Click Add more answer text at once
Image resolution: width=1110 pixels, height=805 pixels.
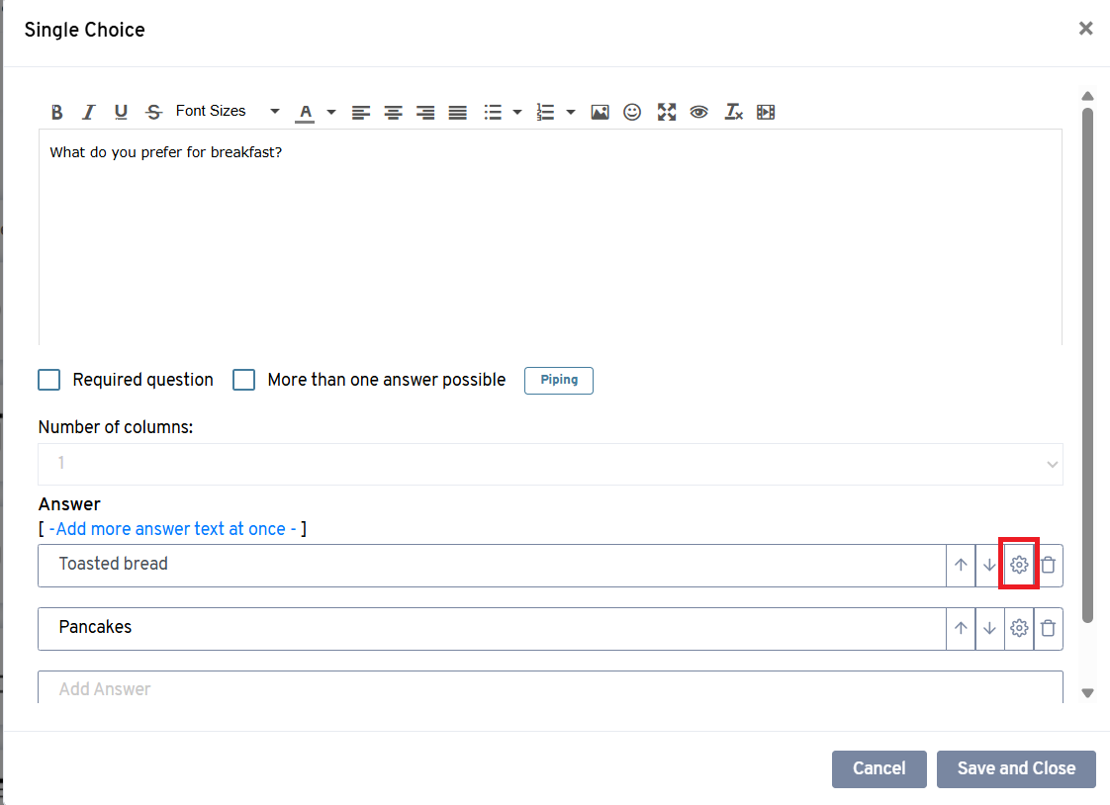[x=173, y=529]
